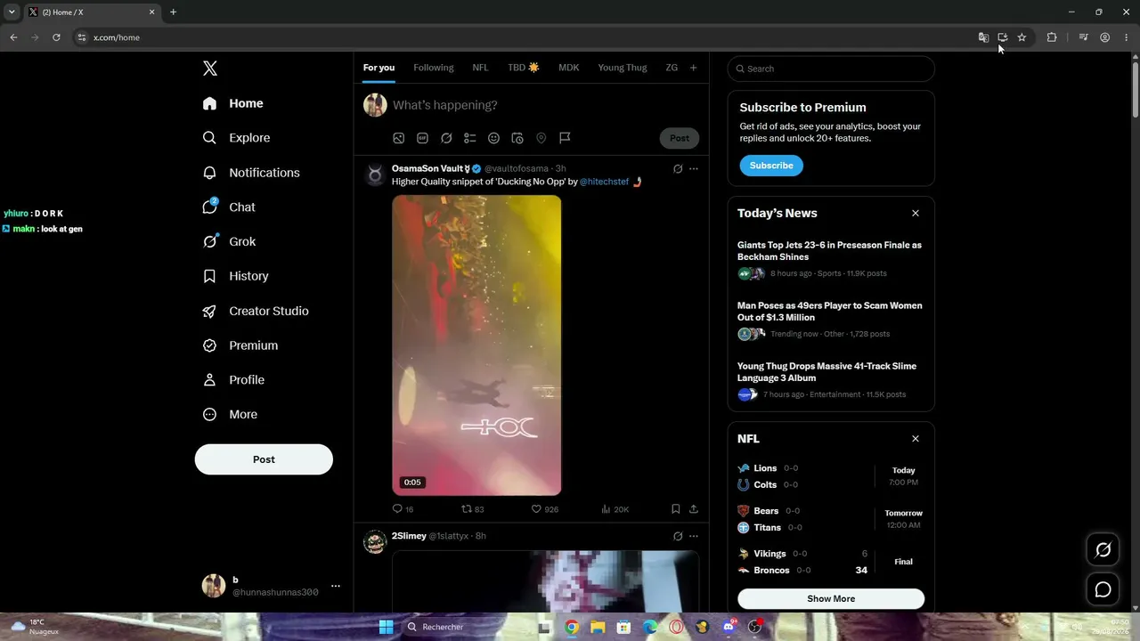
Task: Open Notifications from the sidebar
Action: coord(251,173)
